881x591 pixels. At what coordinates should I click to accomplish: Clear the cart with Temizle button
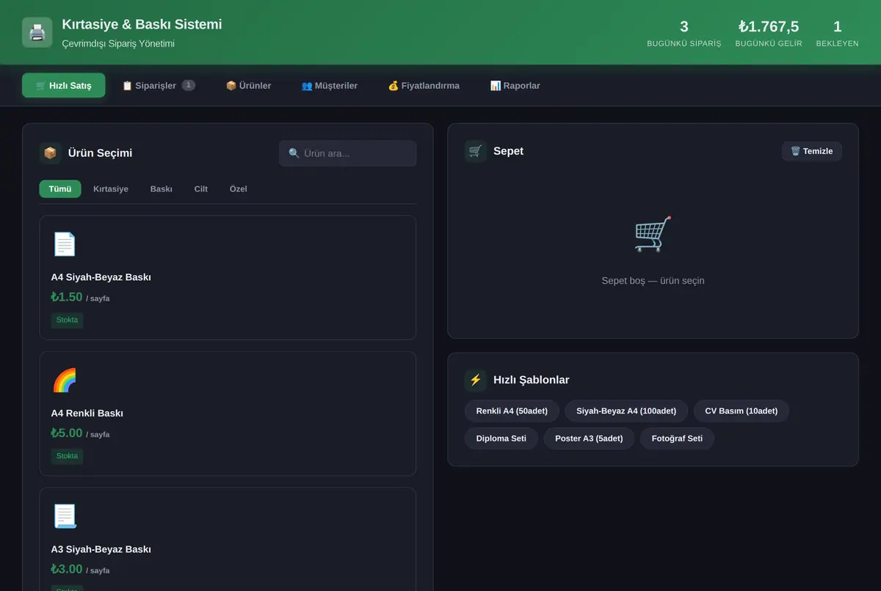(x=812, y=151)
